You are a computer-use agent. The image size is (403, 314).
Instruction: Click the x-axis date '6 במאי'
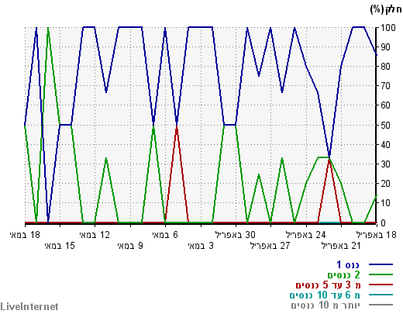point(165,235)
